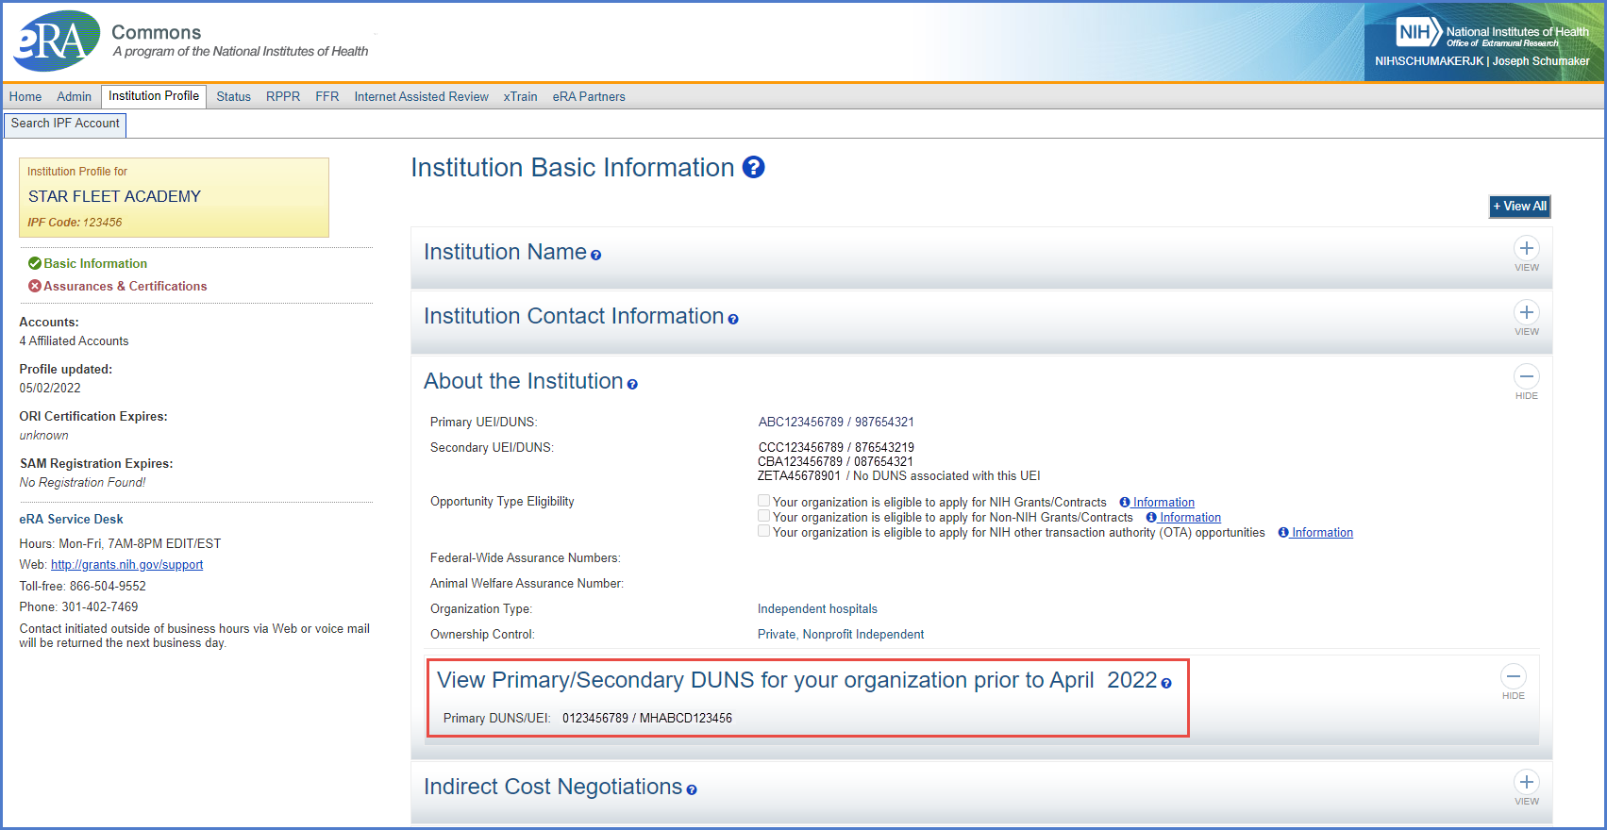Click 4 Affiliated Accounts text

point(74,341)
